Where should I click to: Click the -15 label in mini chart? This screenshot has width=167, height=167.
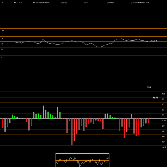coord(108,158)
